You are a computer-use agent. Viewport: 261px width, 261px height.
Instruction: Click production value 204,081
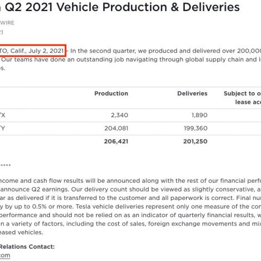[116, 128]
